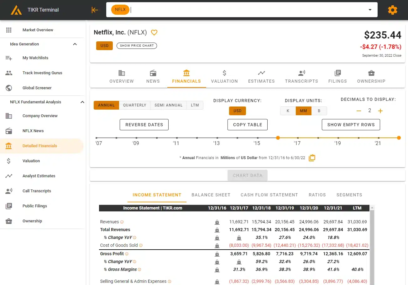408x285 pixels.
Task: Click the settings gear icon
Action: [x=392, y=10]
